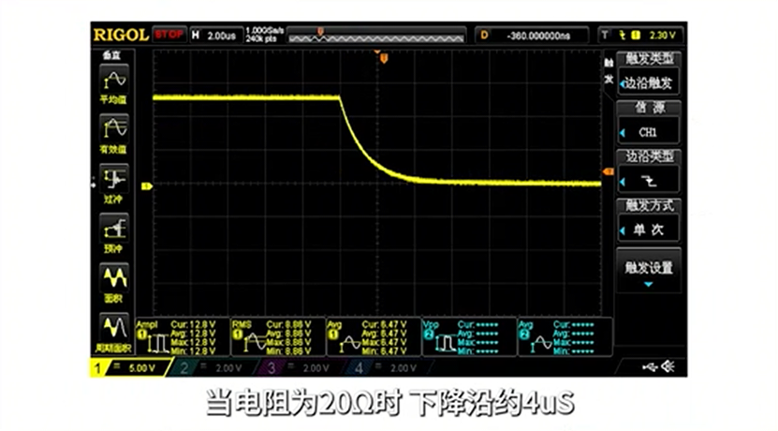
Task: Click the RMS channel 1 measurement box
Action: [278, 337]
